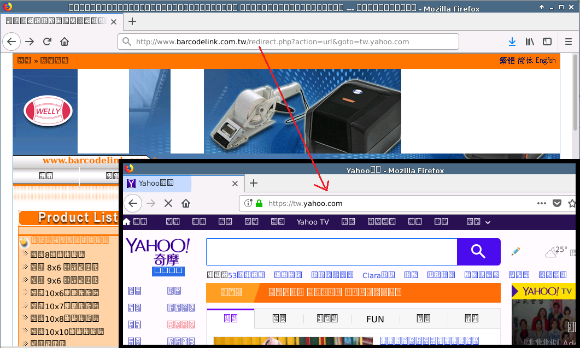Viewport: 580px width, 348px height.
Task: Click Forward arrow in barcodelink Firefox window
Action: pyautogui.click(x=30, y=42)
